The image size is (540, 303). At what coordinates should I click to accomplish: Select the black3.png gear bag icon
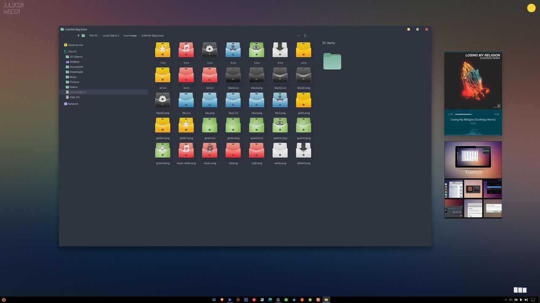click(x=163, y=100)
